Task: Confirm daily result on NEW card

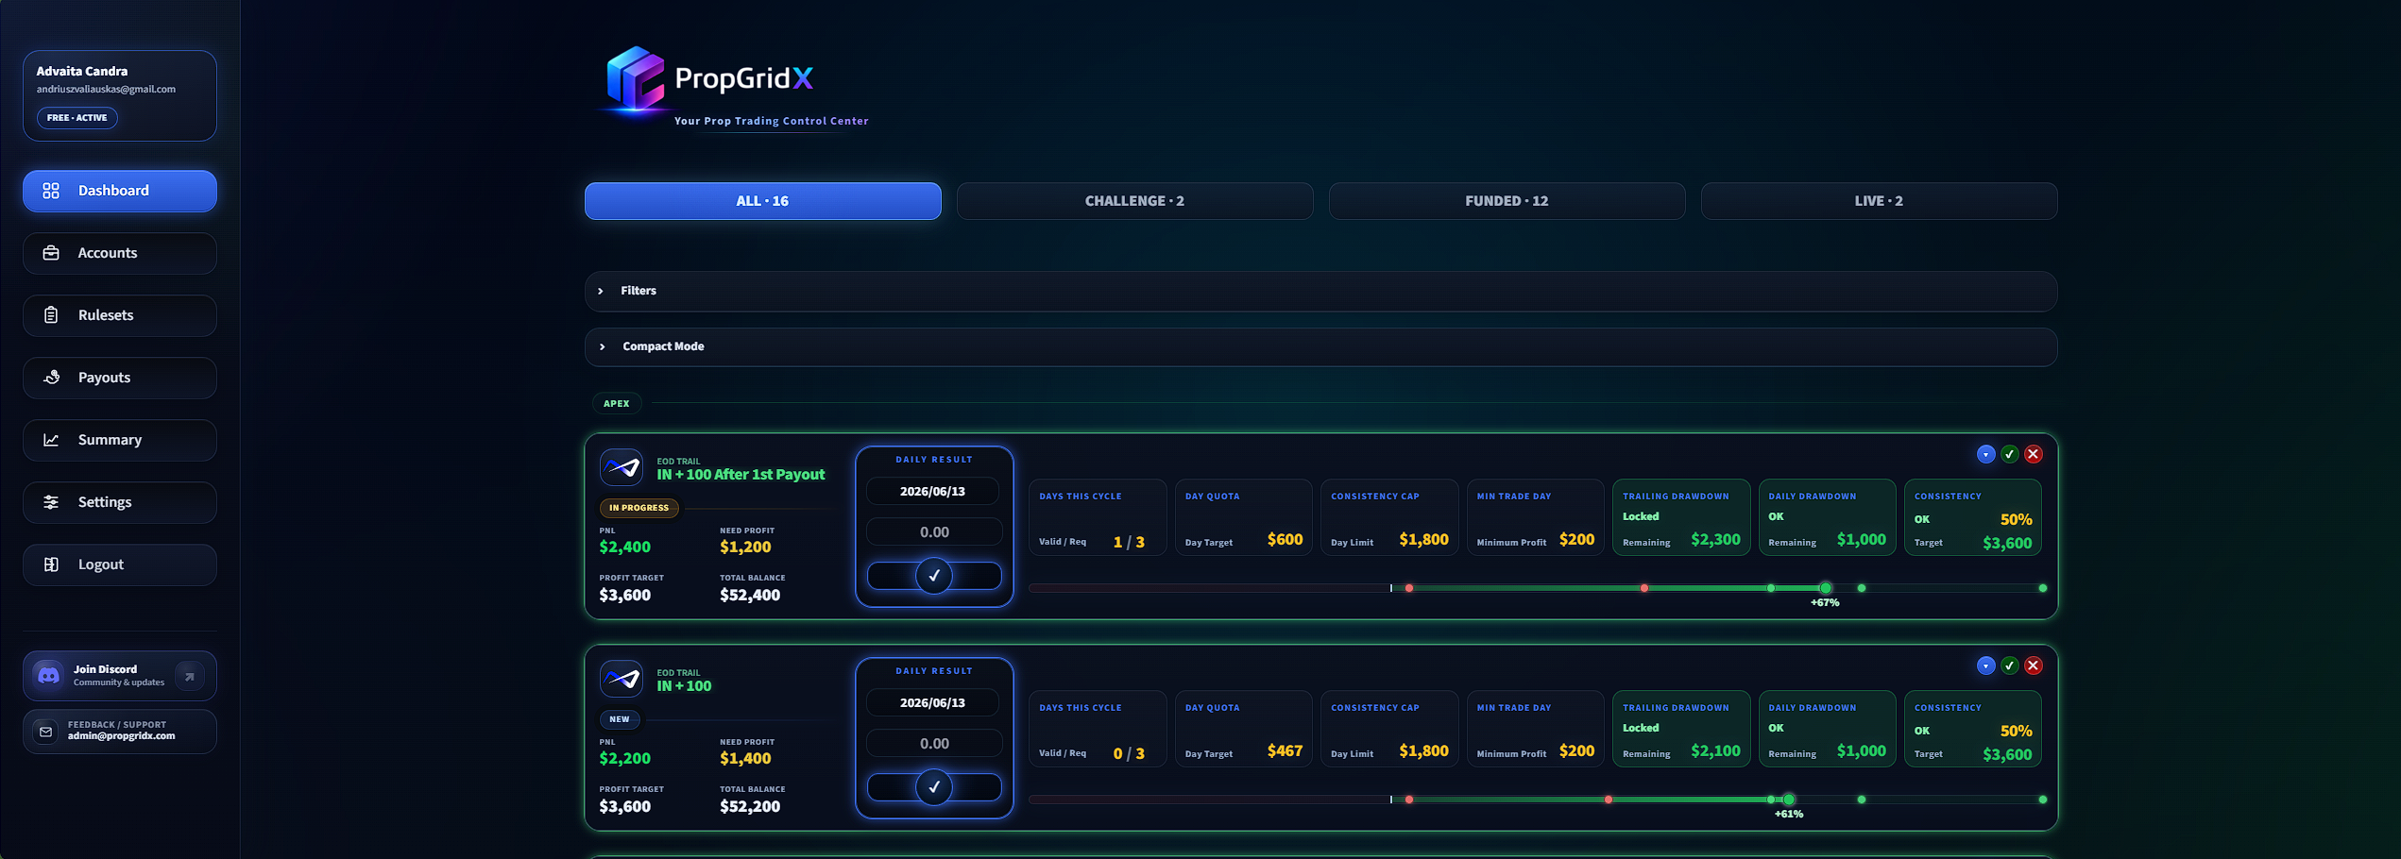Action: pos(934,786)
